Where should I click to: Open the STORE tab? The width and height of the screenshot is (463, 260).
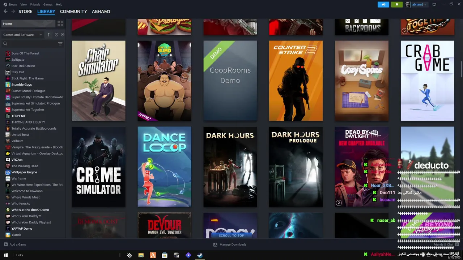pyautogui.click(x=25, y=12)
